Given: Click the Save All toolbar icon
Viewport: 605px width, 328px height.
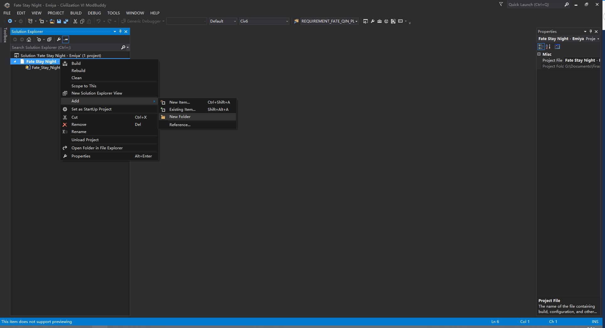Looking at the screenshot, I should [x=66, y=21].
